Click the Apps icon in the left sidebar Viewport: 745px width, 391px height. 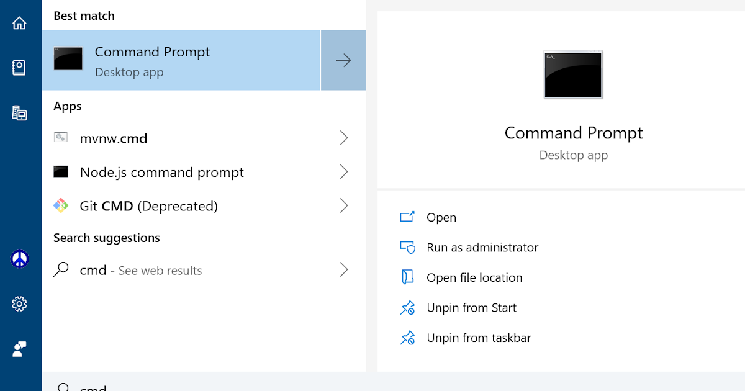(x=19, y=114)
